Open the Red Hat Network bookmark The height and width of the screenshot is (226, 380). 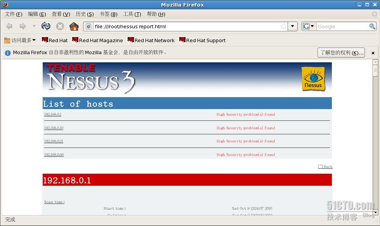pos(151,40)
